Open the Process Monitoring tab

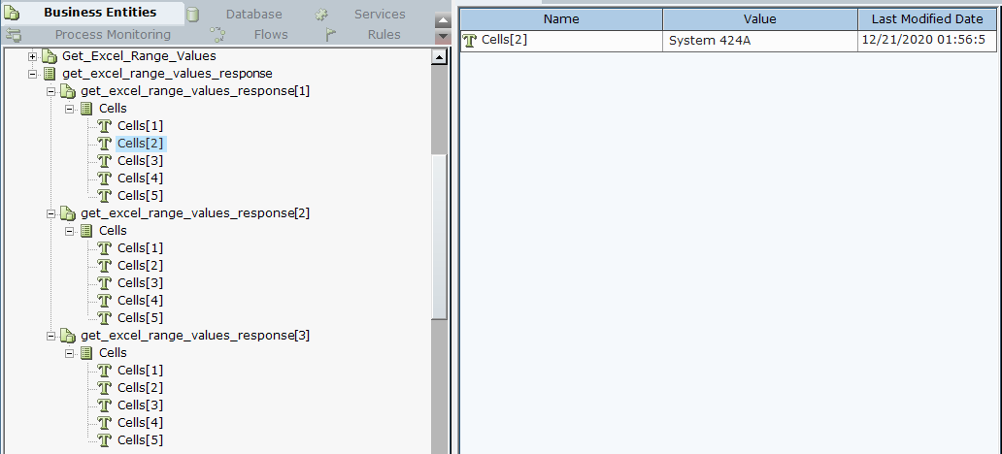pyautogui.click(x=113, y=35)
